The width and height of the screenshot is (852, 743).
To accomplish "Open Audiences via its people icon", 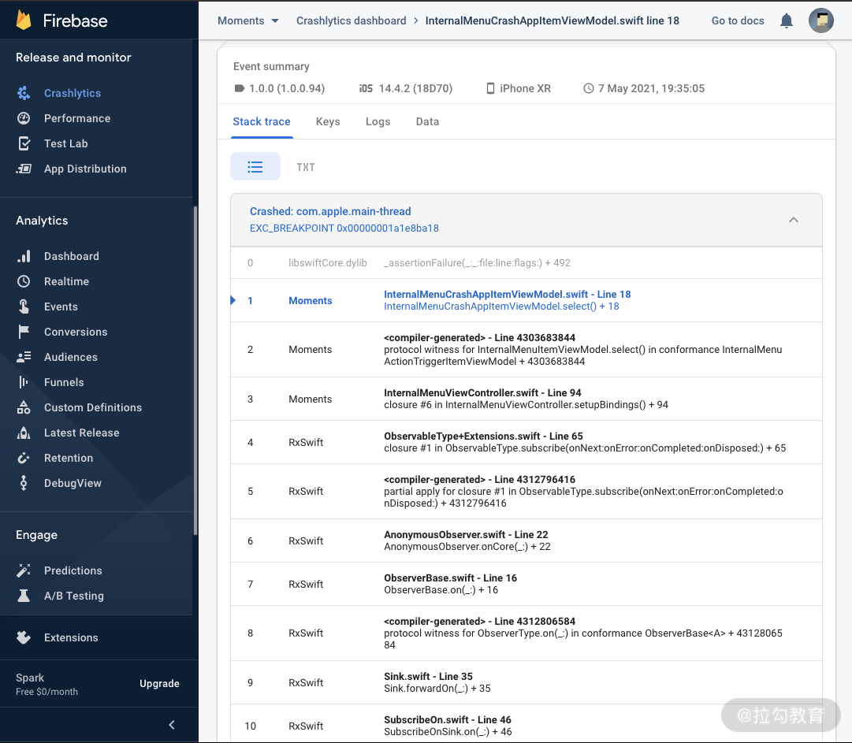I will [x=24, y=357].
